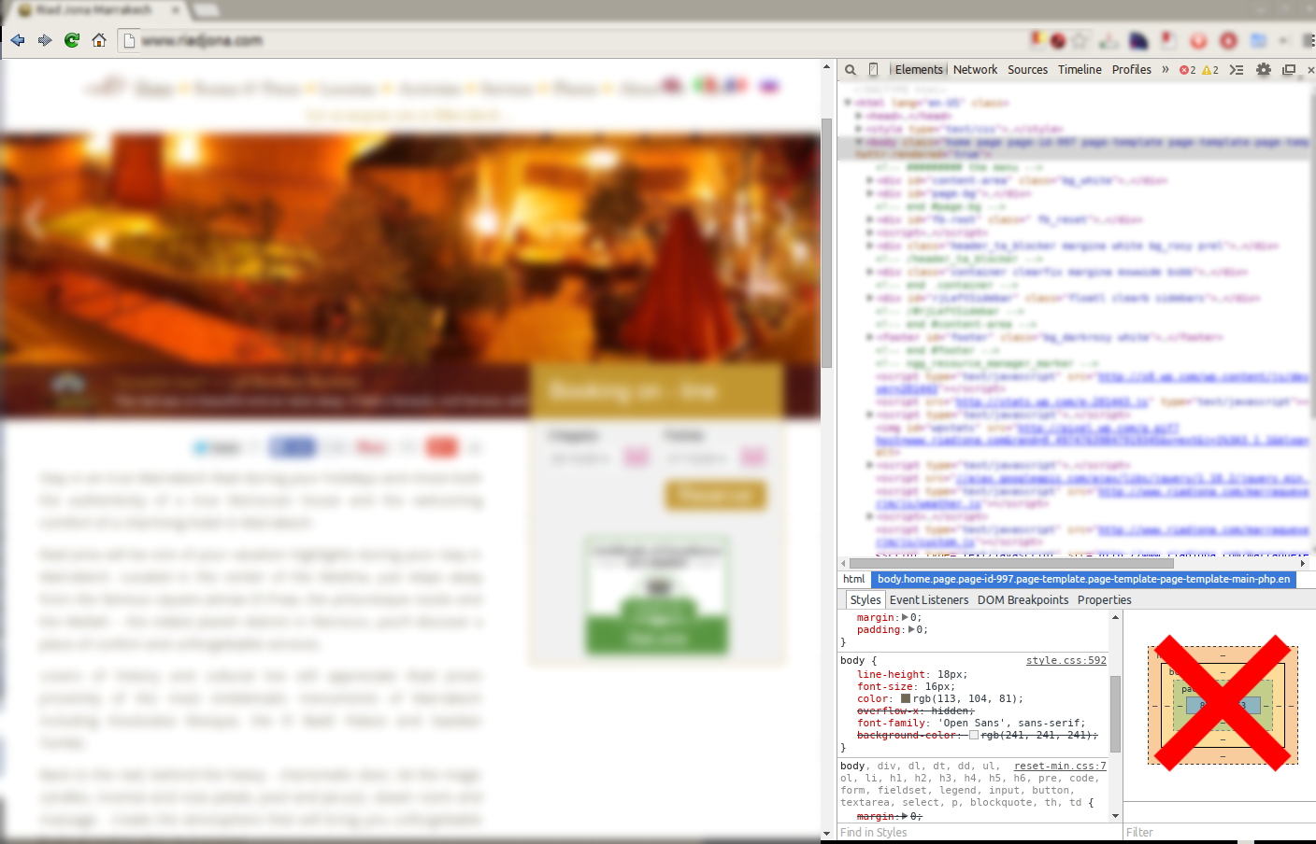Click the page document icon in address bar
1316x844 pixels.
tap(130, 40)
